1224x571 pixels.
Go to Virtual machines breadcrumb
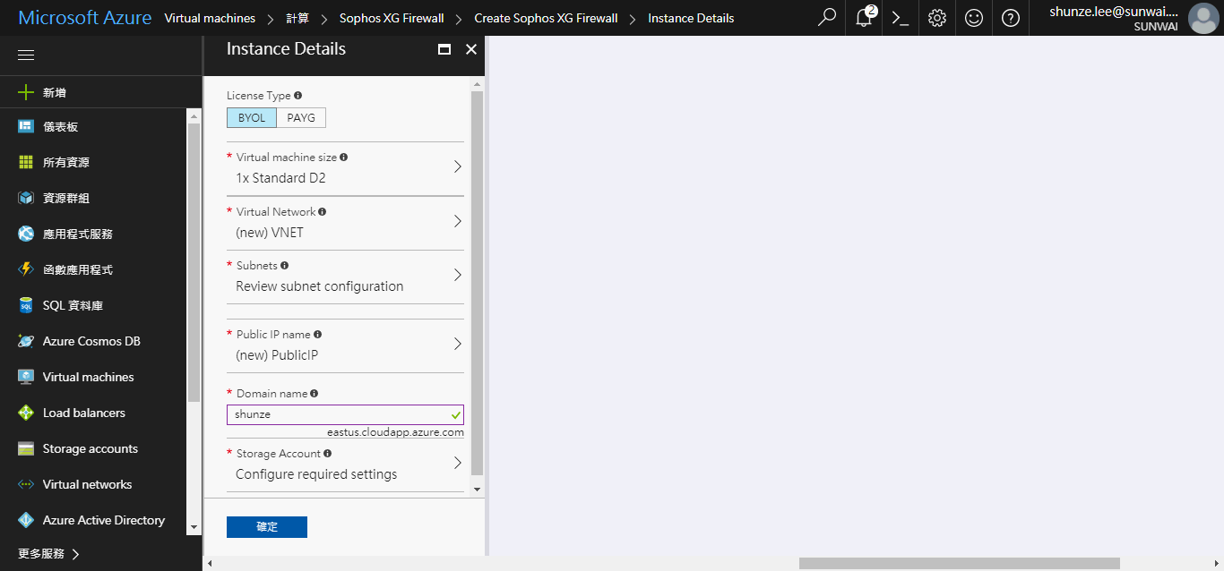pos(210,18)
